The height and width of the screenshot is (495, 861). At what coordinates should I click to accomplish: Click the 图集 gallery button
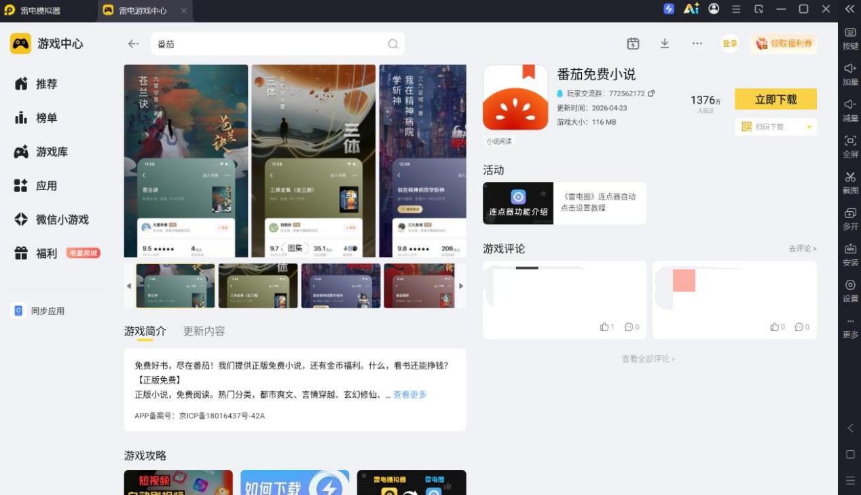pyautogui.click(x=295, y=249)
